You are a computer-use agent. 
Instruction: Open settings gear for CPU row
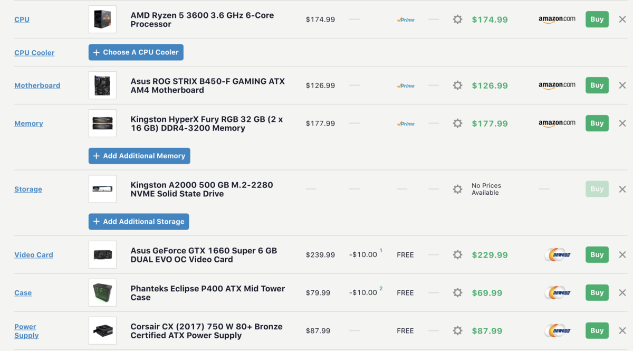tap(457, 20)
